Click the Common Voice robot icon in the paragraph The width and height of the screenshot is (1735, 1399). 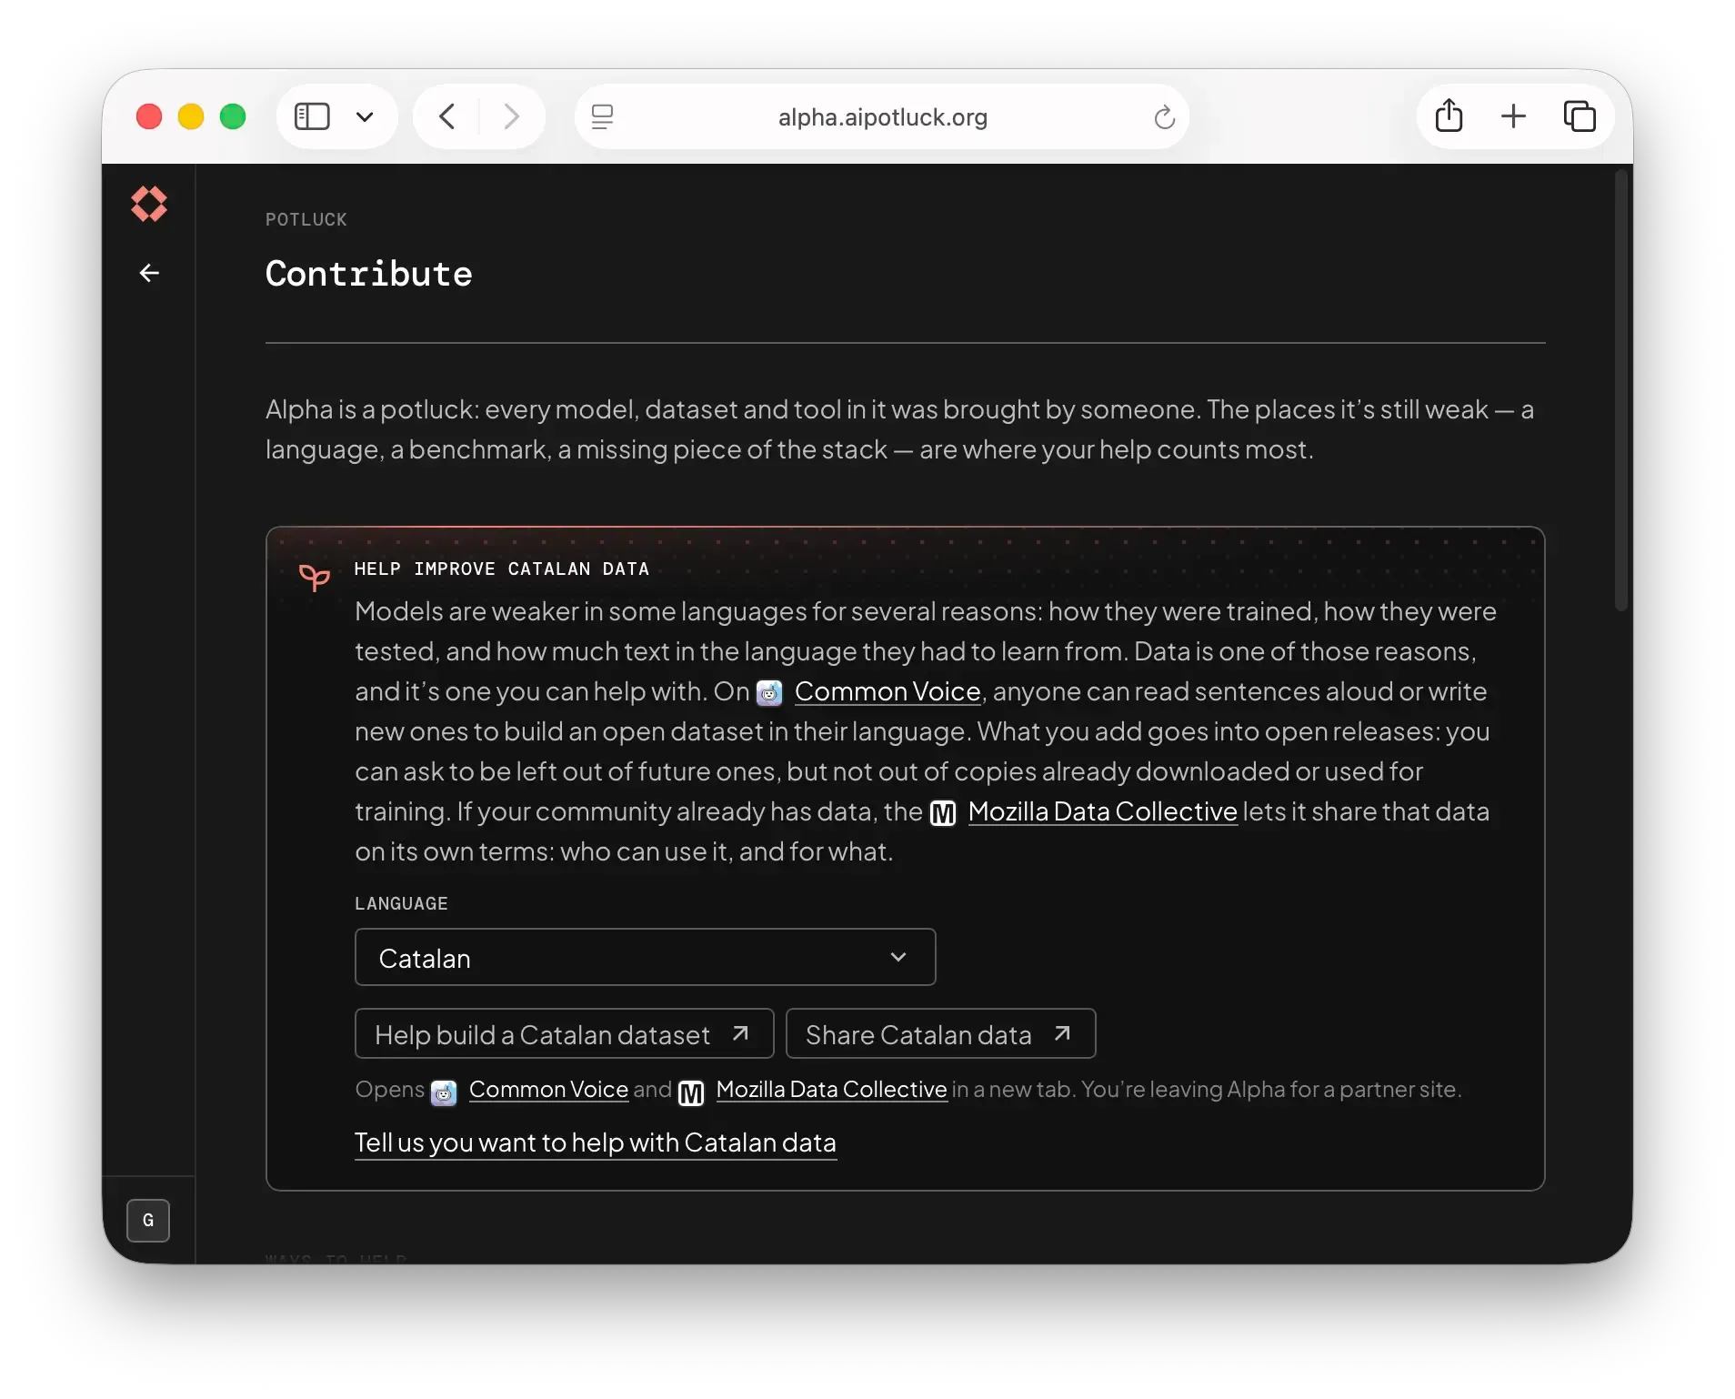[x=769, y=693]
